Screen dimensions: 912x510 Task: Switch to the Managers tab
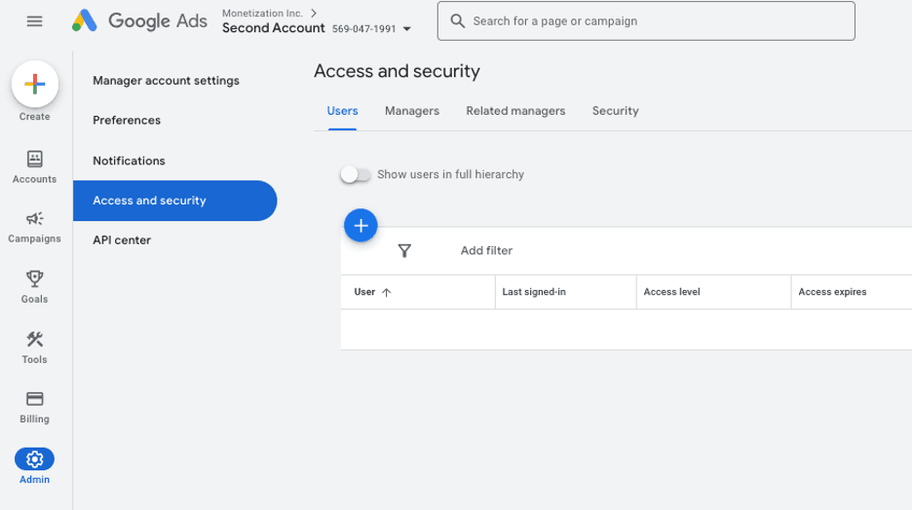411,111
